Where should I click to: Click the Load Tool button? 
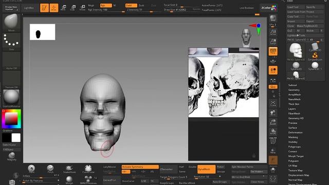point(296,7)
